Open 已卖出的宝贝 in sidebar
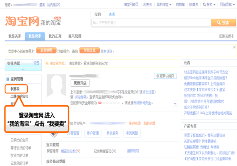Image resolution: width=237 pixels, height=166 pixels. [19, 140]
